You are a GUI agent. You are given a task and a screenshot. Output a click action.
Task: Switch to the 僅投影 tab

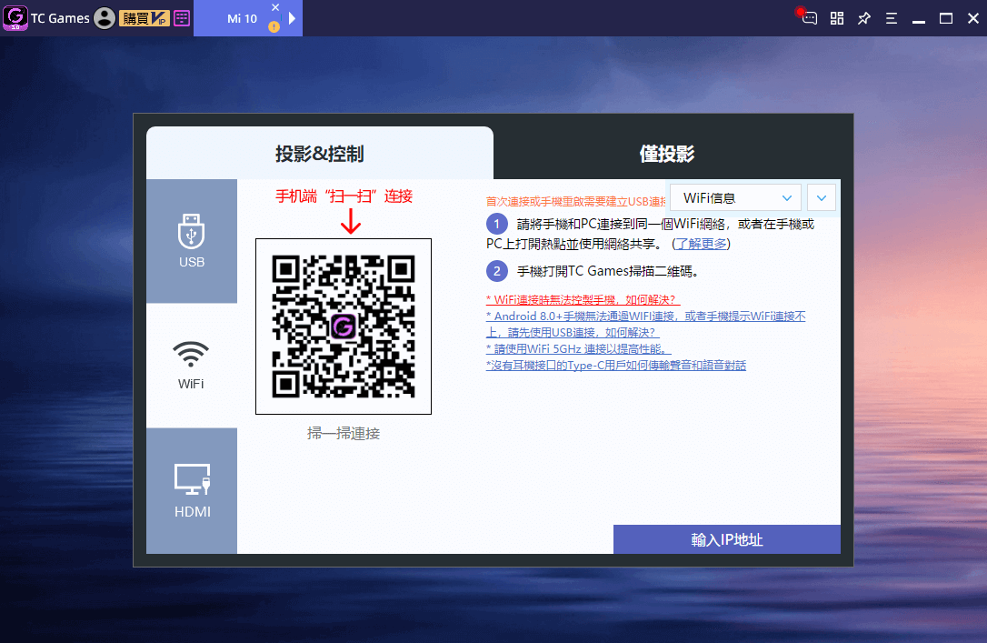click(x=667, y=153)
